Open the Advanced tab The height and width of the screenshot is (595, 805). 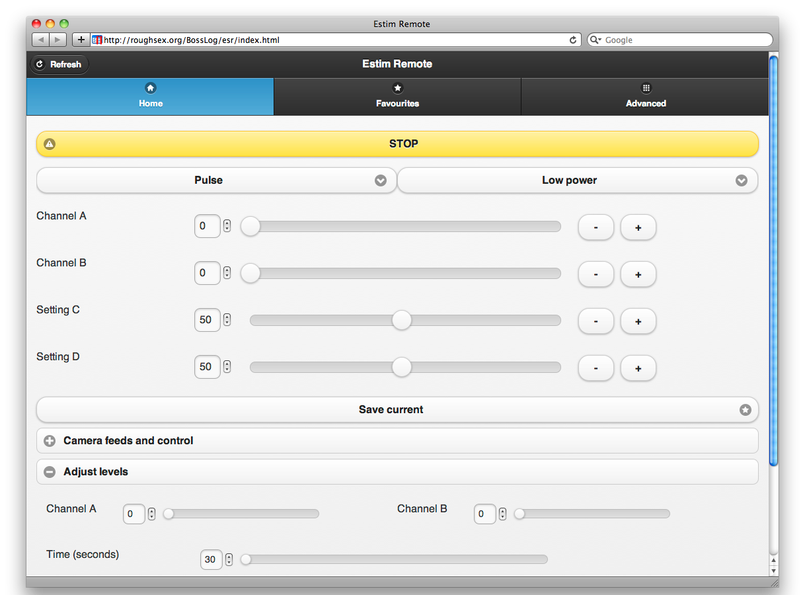(645, 97)
